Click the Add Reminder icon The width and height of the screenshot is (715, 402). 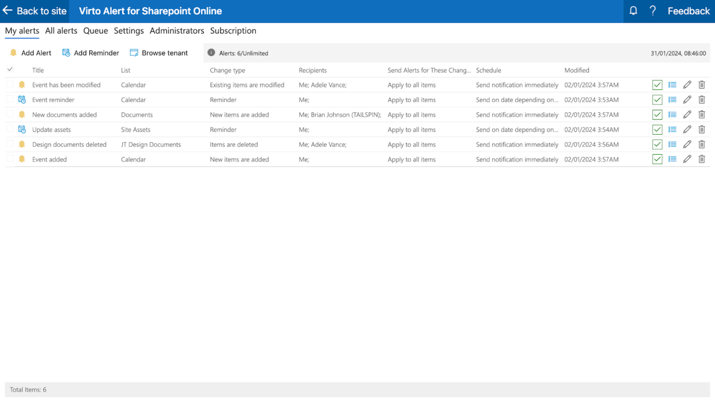point(66,53)
